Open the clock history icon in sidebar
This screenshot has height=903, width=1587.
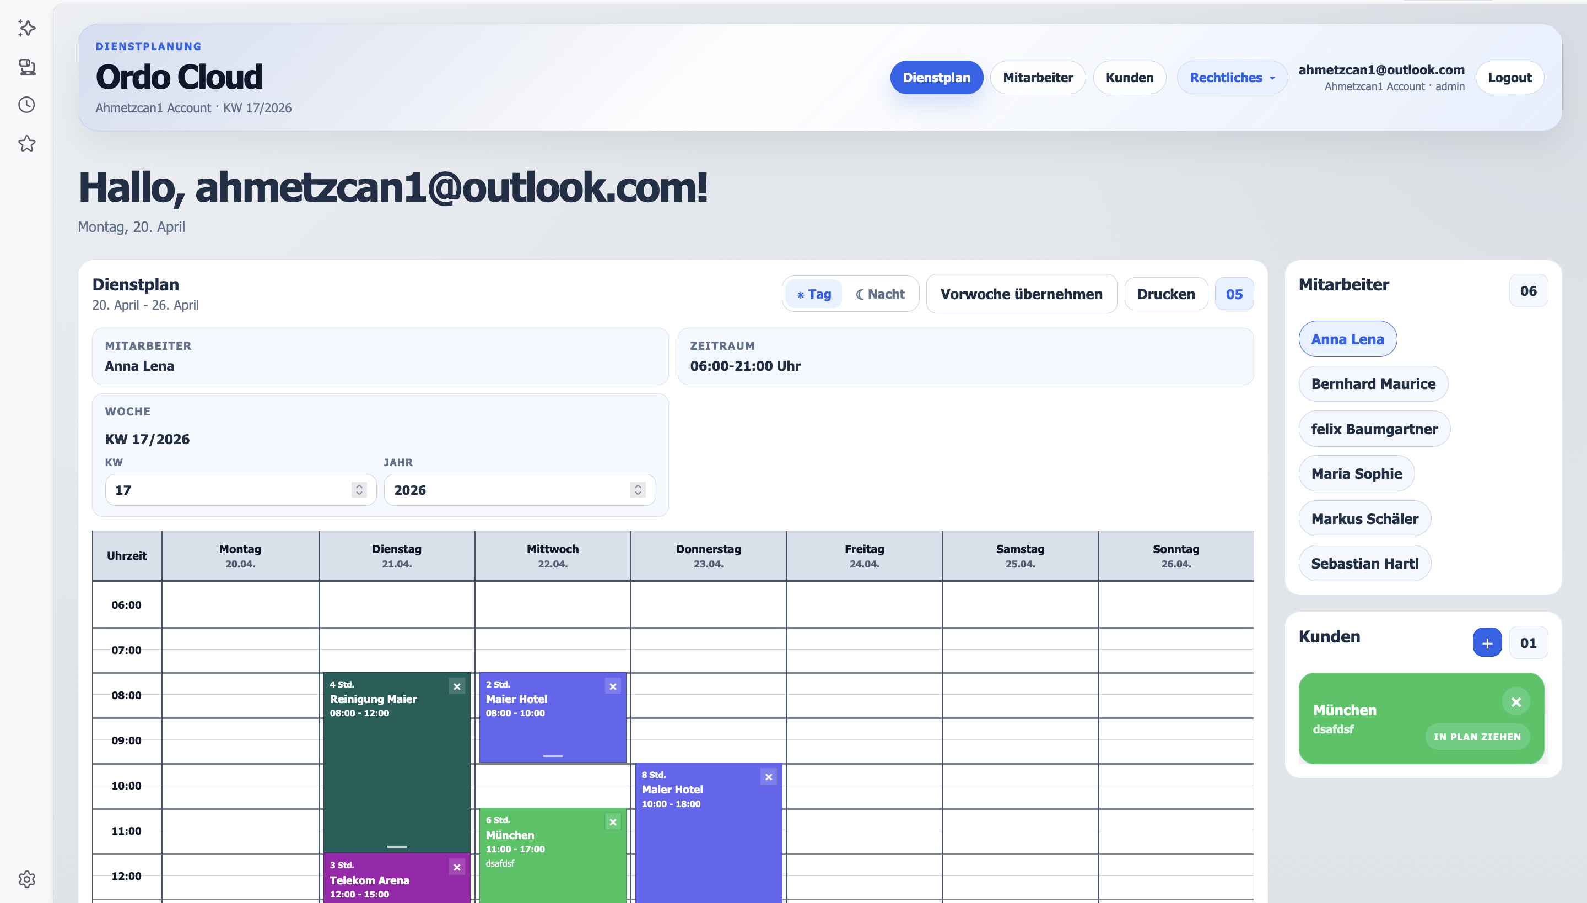(26, 105)
